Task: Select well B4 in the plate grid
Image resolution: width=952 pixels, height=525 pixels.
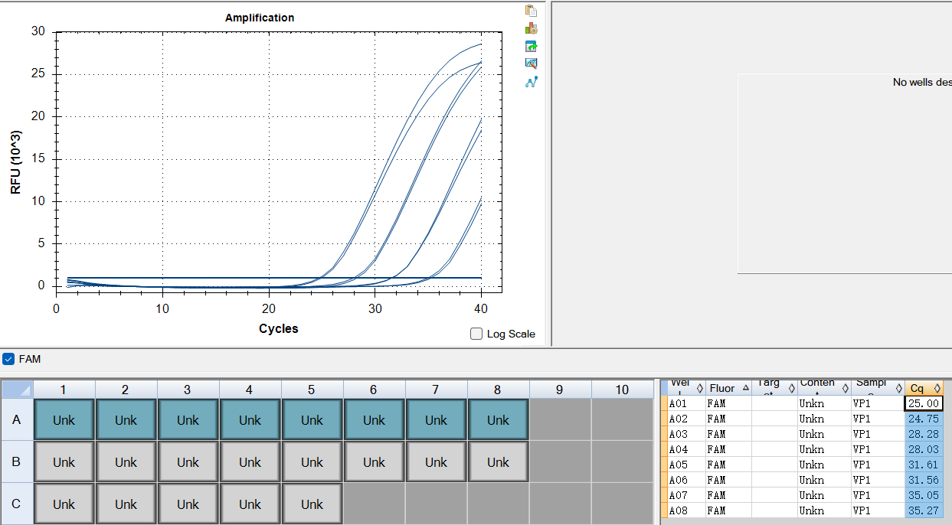Action: tap(250, 462)
